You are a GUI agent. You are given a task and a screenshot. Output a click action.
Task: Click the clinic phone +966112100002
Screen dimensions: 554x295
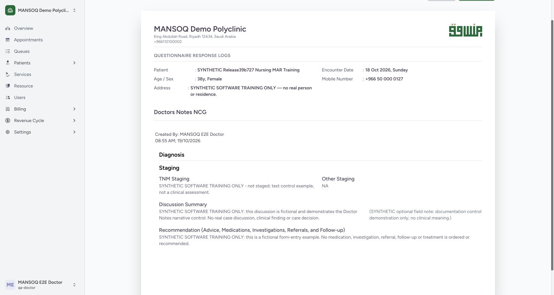[x=168, y=42]
